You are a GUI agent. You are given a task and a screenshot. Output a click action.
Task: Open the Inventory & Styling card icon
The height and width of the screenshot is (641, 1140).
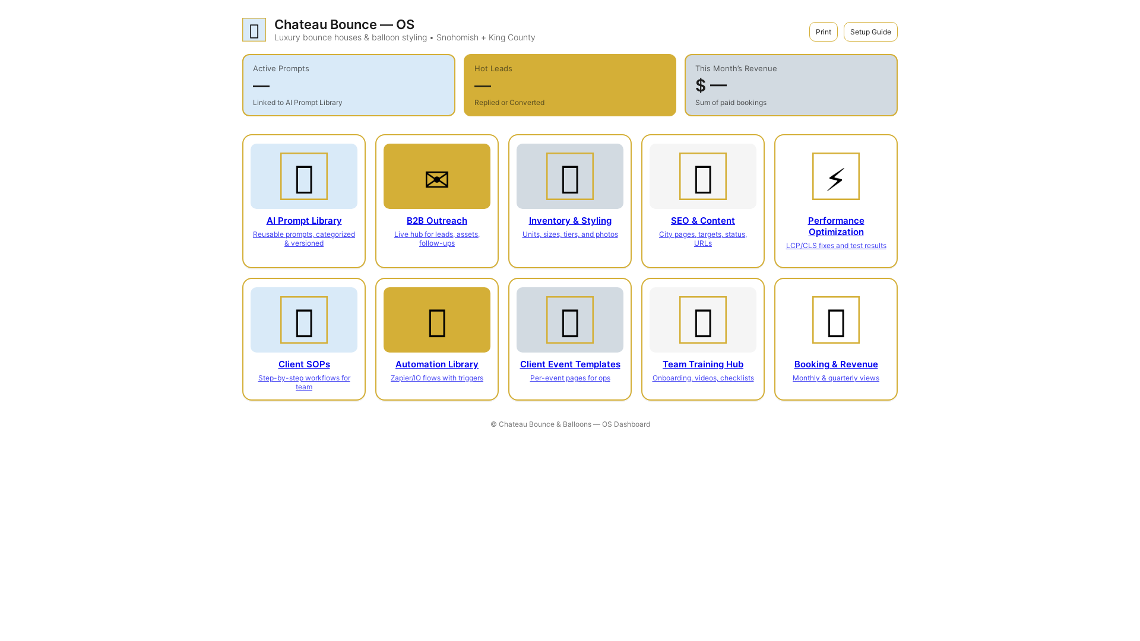click(x=570, y=176)
